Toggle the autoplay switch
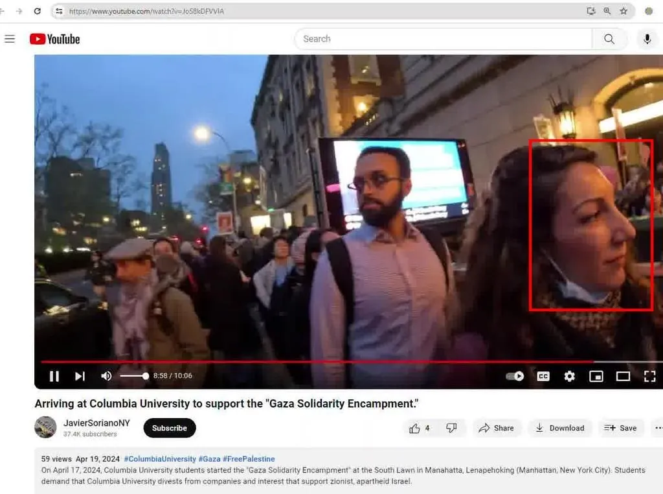The height and width of the screenshot is (494, 663). [x=515, y=376]
